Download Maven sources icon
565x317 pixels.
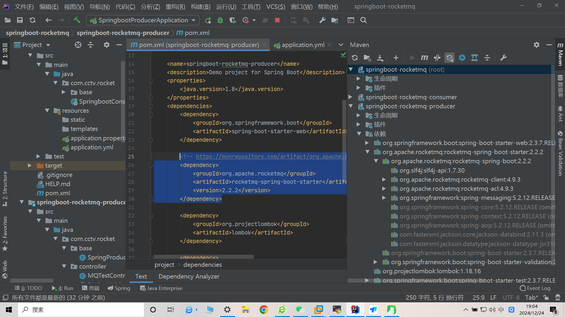click(380, 58)
